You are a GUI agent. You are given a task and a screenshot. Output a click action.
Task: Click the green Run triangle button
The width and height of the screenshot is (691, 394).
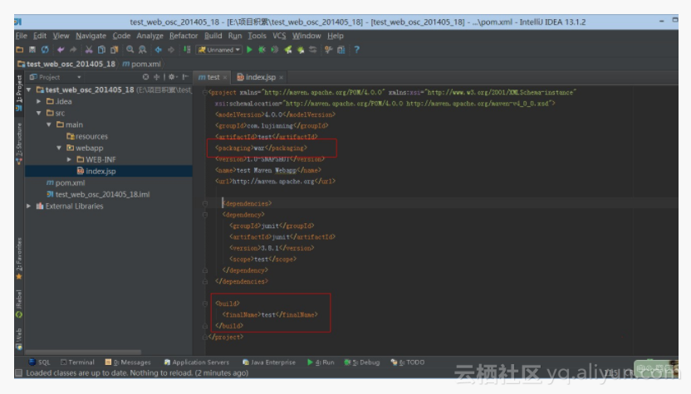point(249,50)
